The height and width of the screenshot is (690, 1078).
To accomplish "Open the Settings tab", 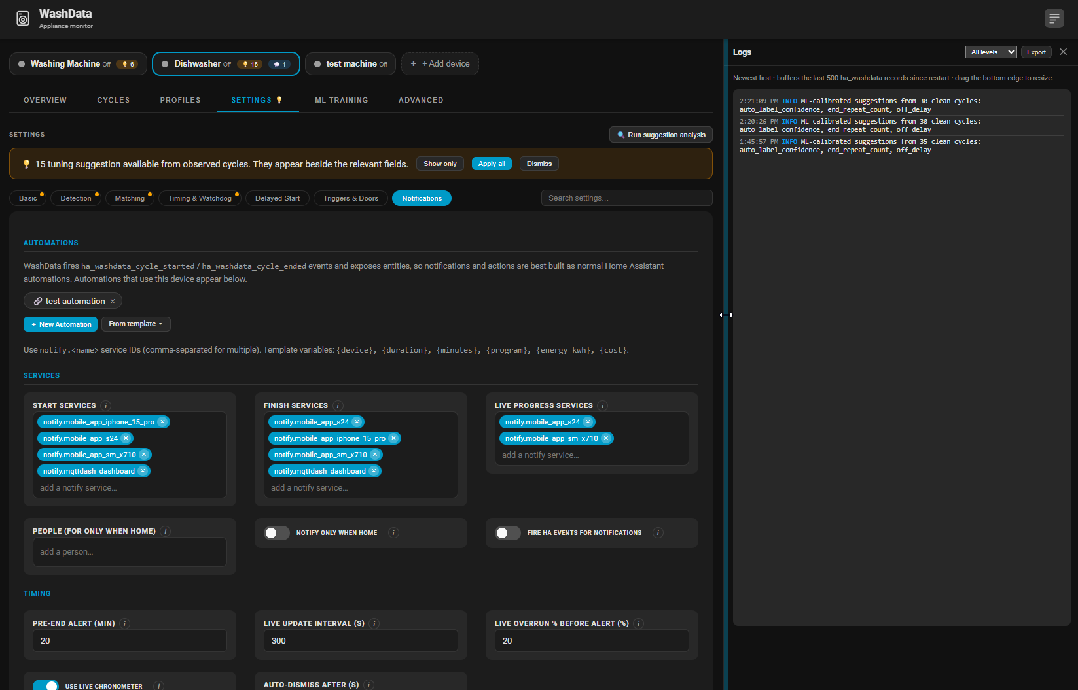I will click(257, 100).
